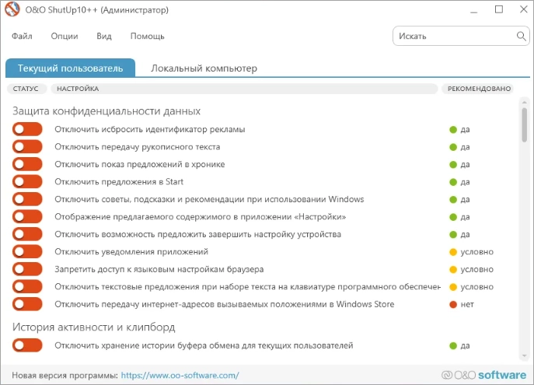The width and height of the screenshot is (534, 385).
Task: Enable Отключить показ предложений в хронике
Action: 27,164
